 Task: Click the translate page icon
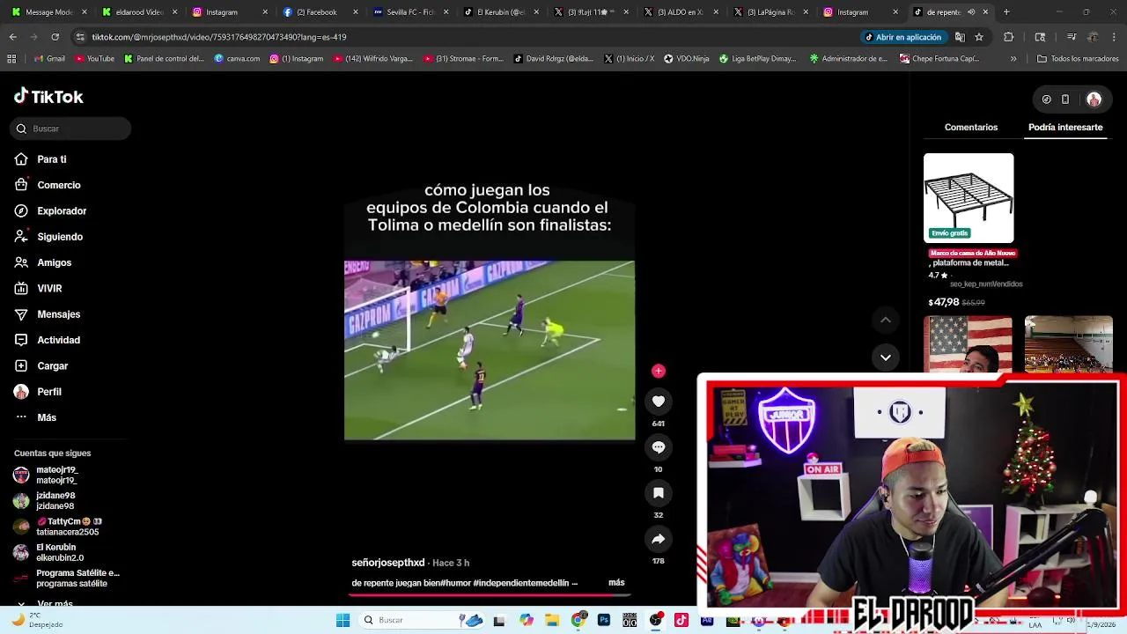tap(960, 37)
